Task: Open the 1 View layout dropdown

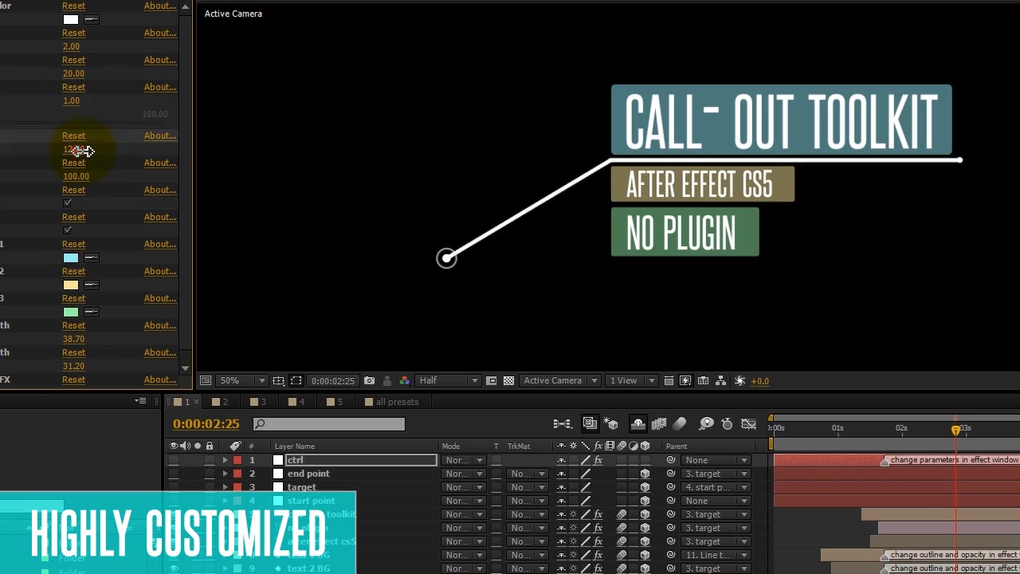Action: pos(633,381)
